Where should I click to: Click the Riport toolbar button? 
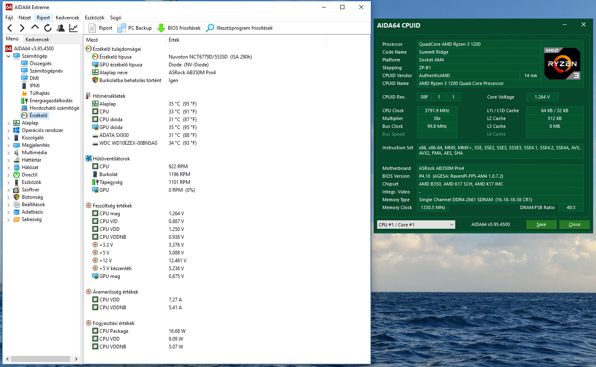tap(100, 28)
